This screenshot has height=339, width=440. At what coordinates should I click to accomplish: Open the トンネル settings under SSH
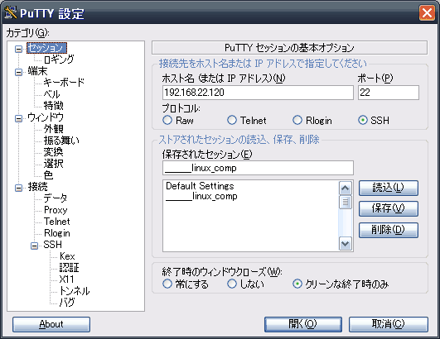click(75, 291)
